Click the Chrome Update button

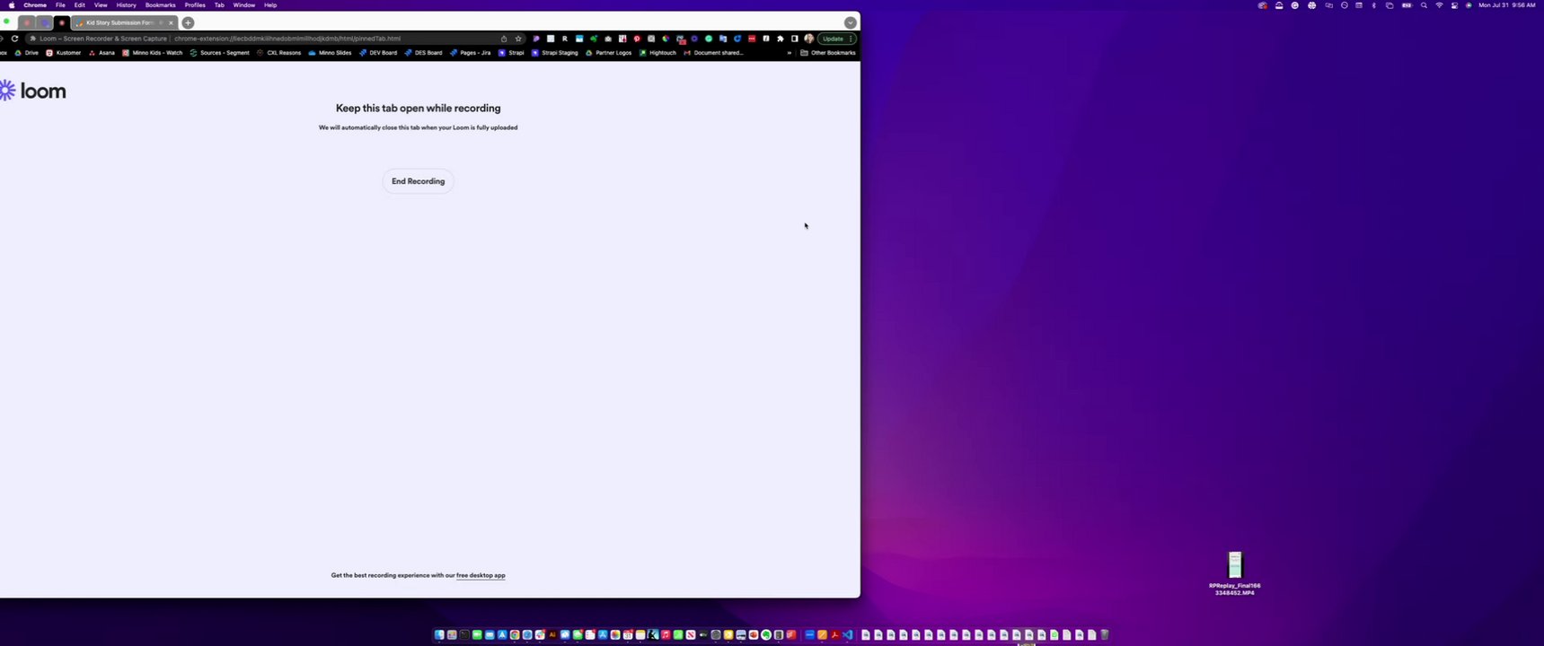pos(836,39)
